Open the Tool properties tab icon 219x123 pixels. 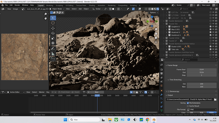click(162, 65)
